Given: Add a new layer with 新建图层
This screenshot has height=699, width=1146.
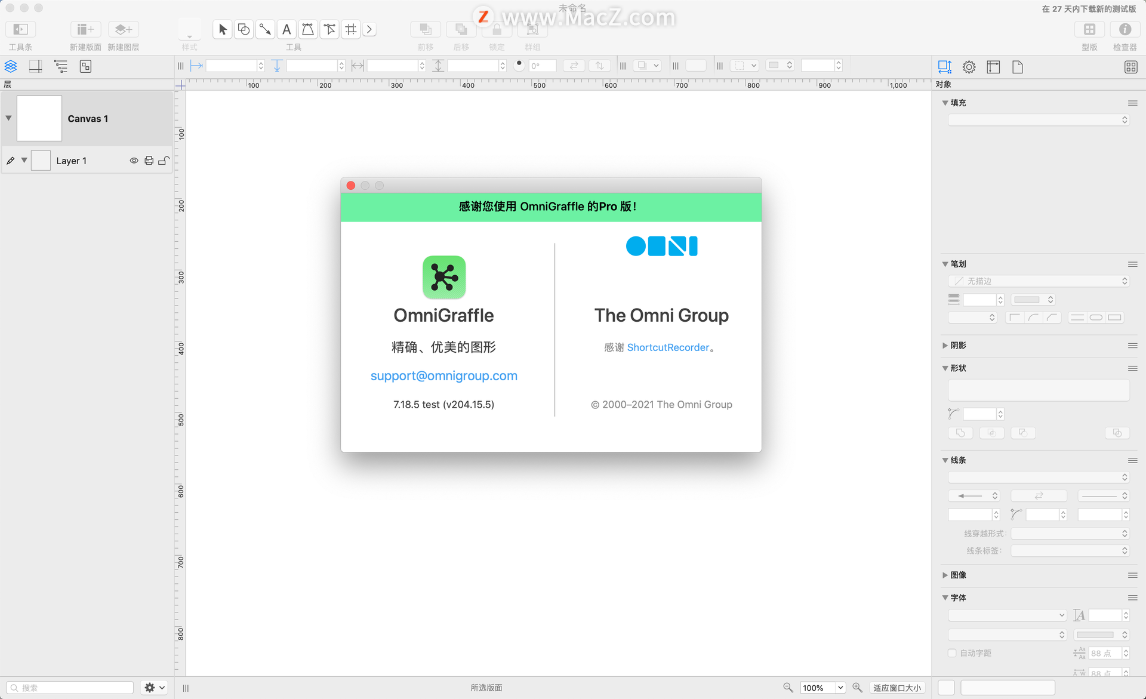Looking at the screenshot, I should pos(124,29).
